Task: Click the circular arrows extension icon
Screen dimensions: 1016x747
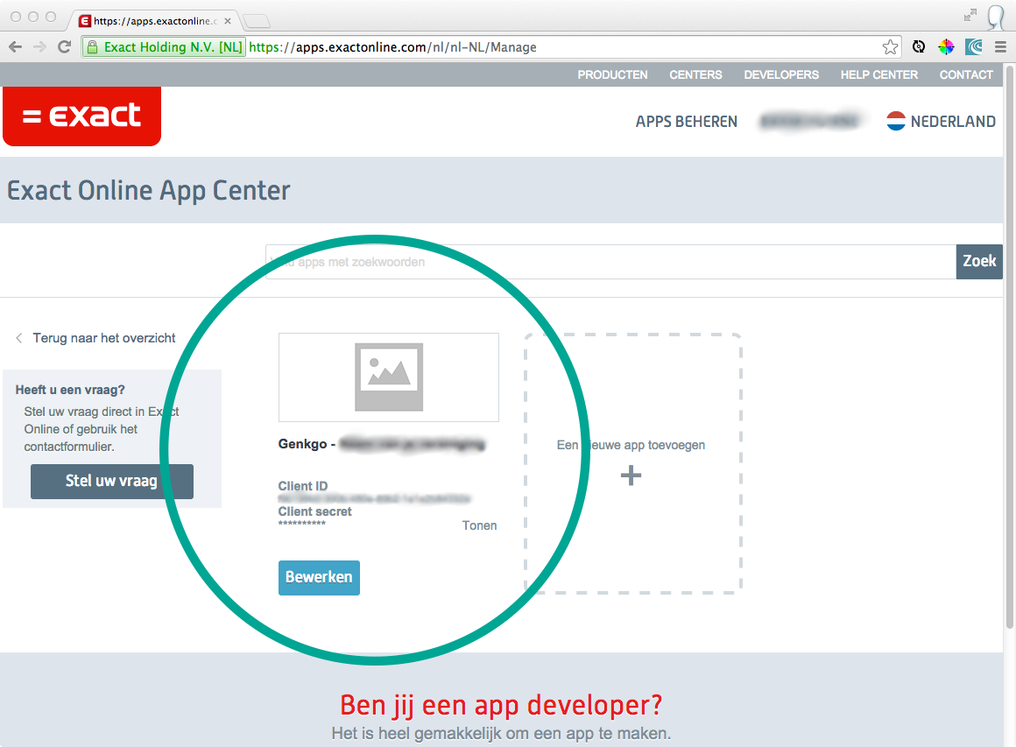Action: click(x=919, y=46)
